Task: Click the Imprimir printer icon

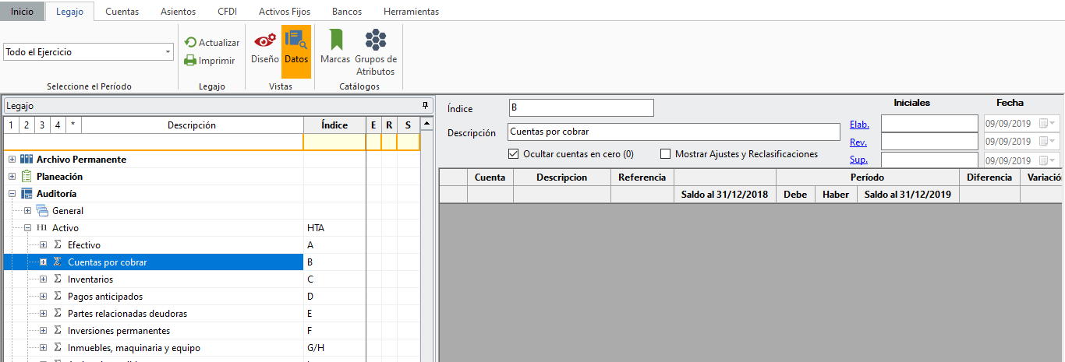Action: pos(190,60)
